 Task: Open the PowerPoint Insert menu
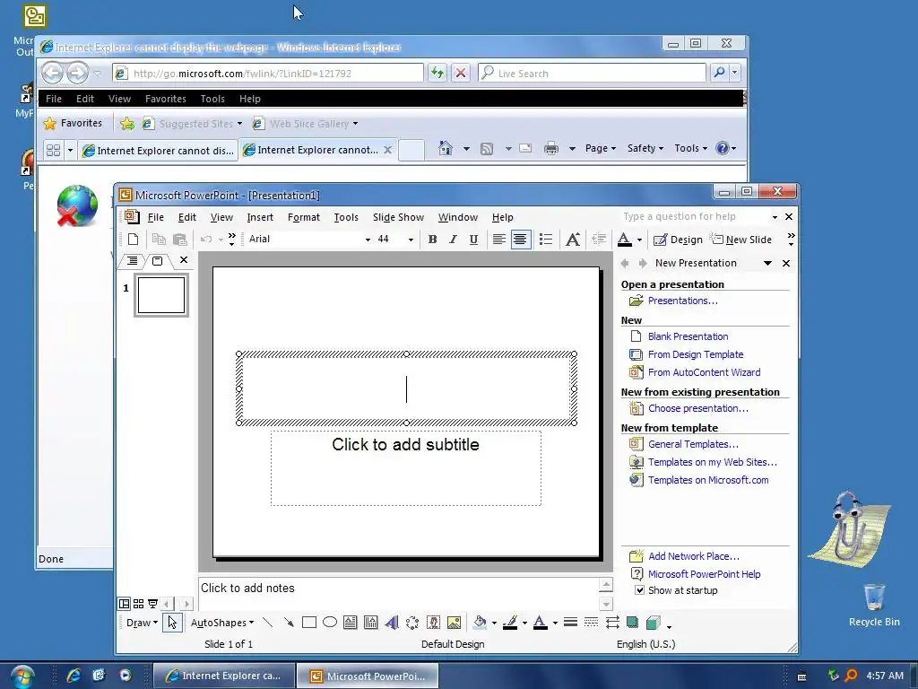coord(260,217)
